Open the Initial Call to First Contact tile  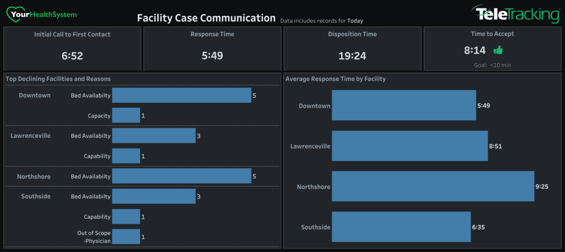[72, 48]
